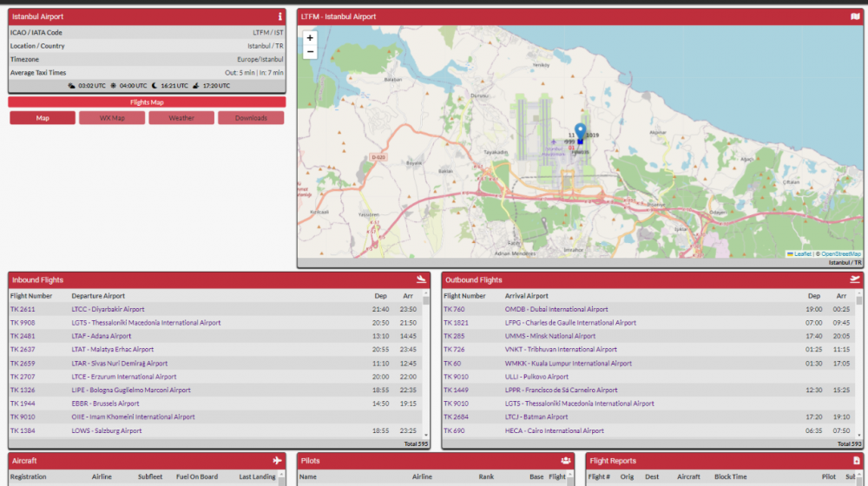Click the document icon in Flight Reports header
The height and width of the screenshot is (486, 868).
point(856,461)
